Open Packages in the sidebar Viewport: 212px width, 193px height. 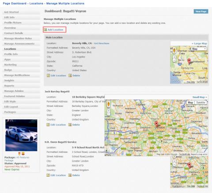coord(21,112)
